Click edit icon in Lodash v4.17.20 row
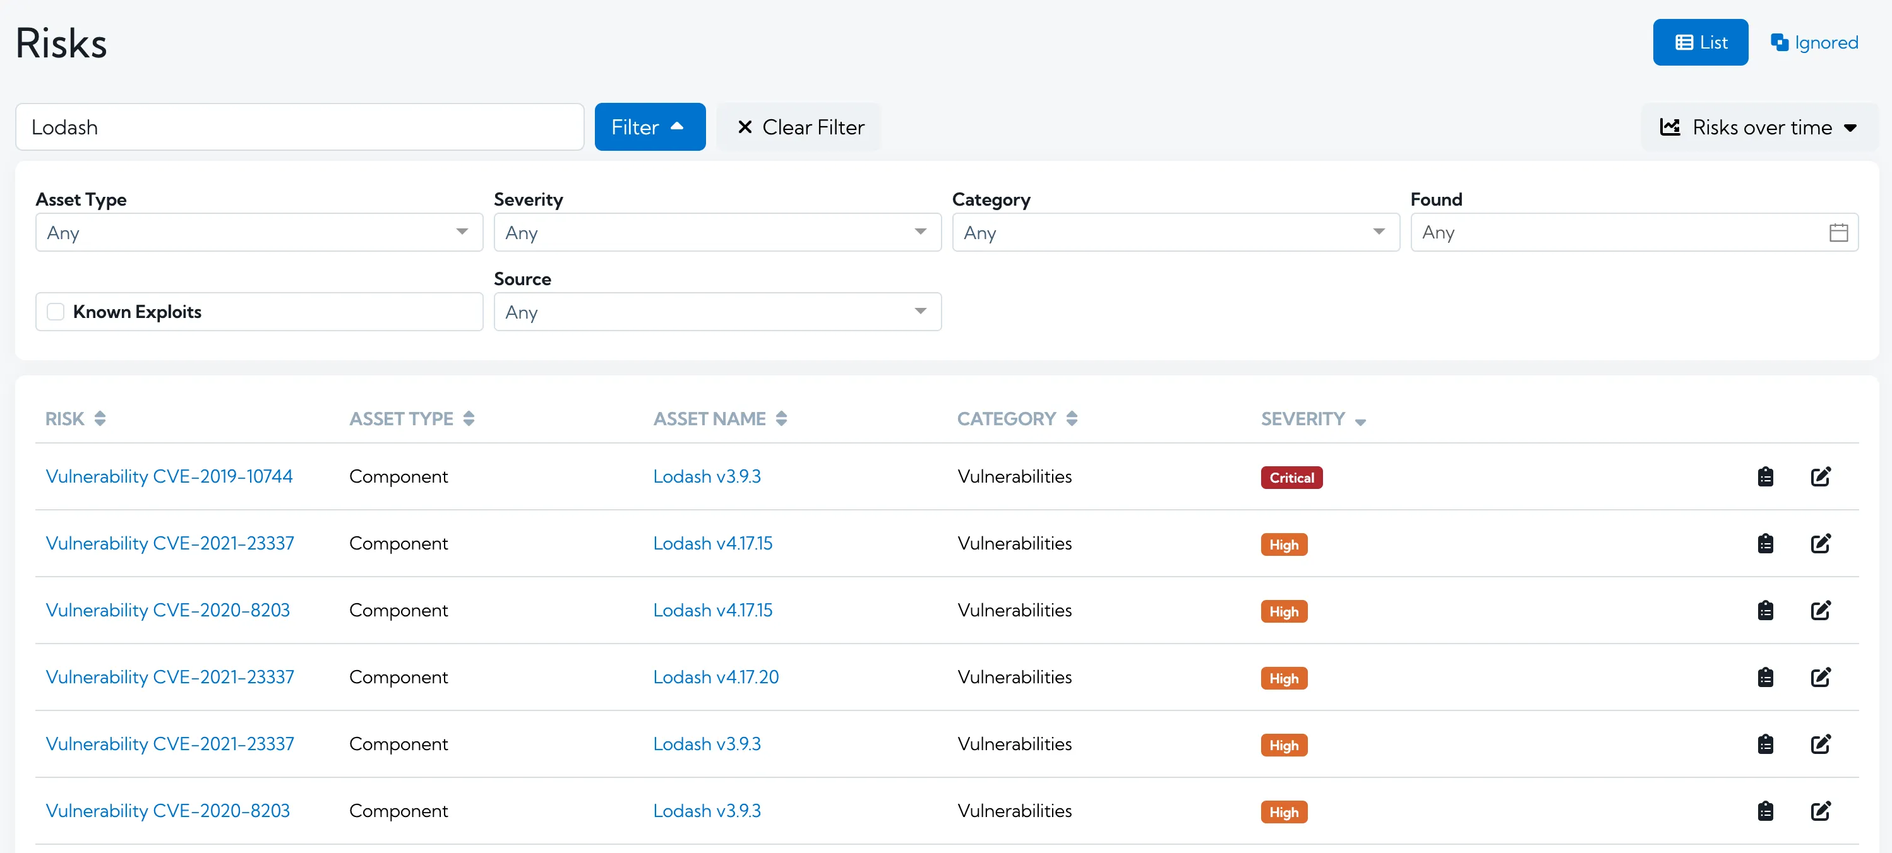 (x=1820, y=677)
